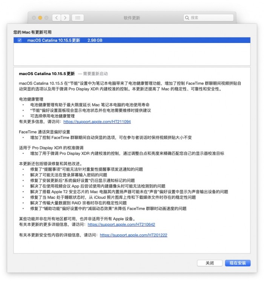This screenshot has width=264, height=281.
Task: Click the 电池健康管理 section heading
Action: (x=31, y=99)
